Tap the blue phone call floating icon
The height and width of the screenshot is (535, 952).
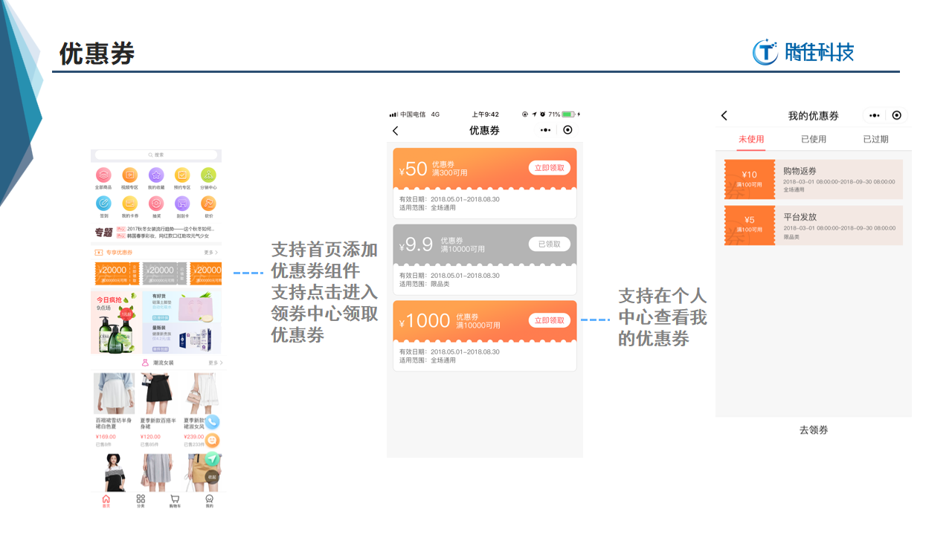coord(213,422)
